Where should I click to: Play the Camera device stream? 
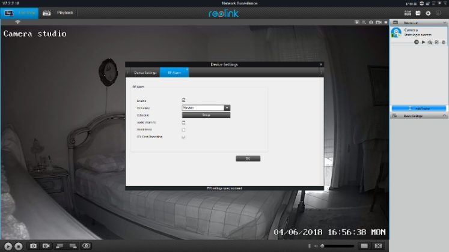click(x=423, y=42)
